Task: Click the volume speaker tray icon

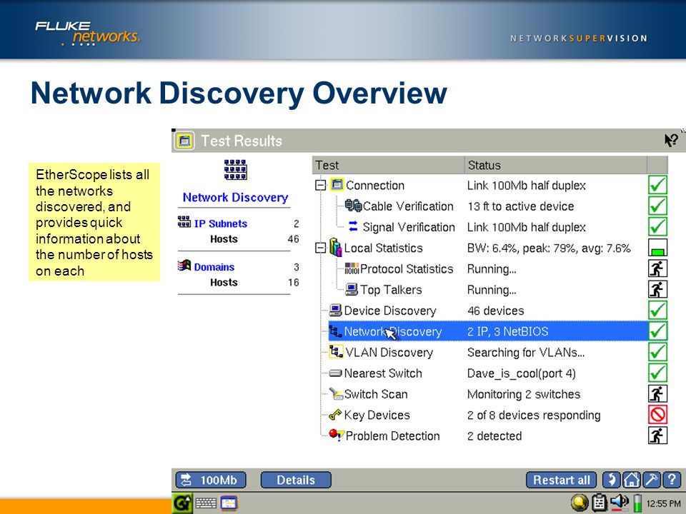Action: click(619, 503)
